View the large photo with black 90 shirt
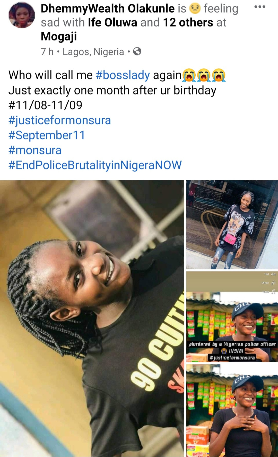The height and width of the screenshot is (457, 278). pyautogui.click(x=92, y=318)
